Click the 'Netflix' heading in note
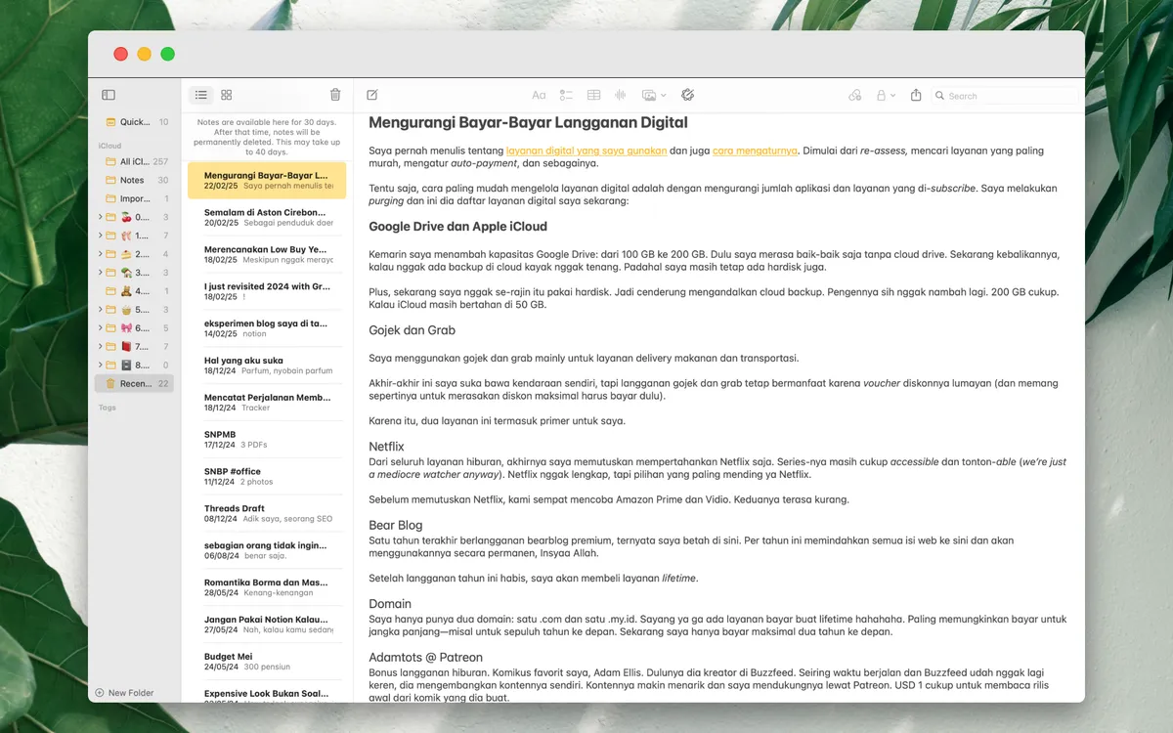 click(x=386, y=447)
